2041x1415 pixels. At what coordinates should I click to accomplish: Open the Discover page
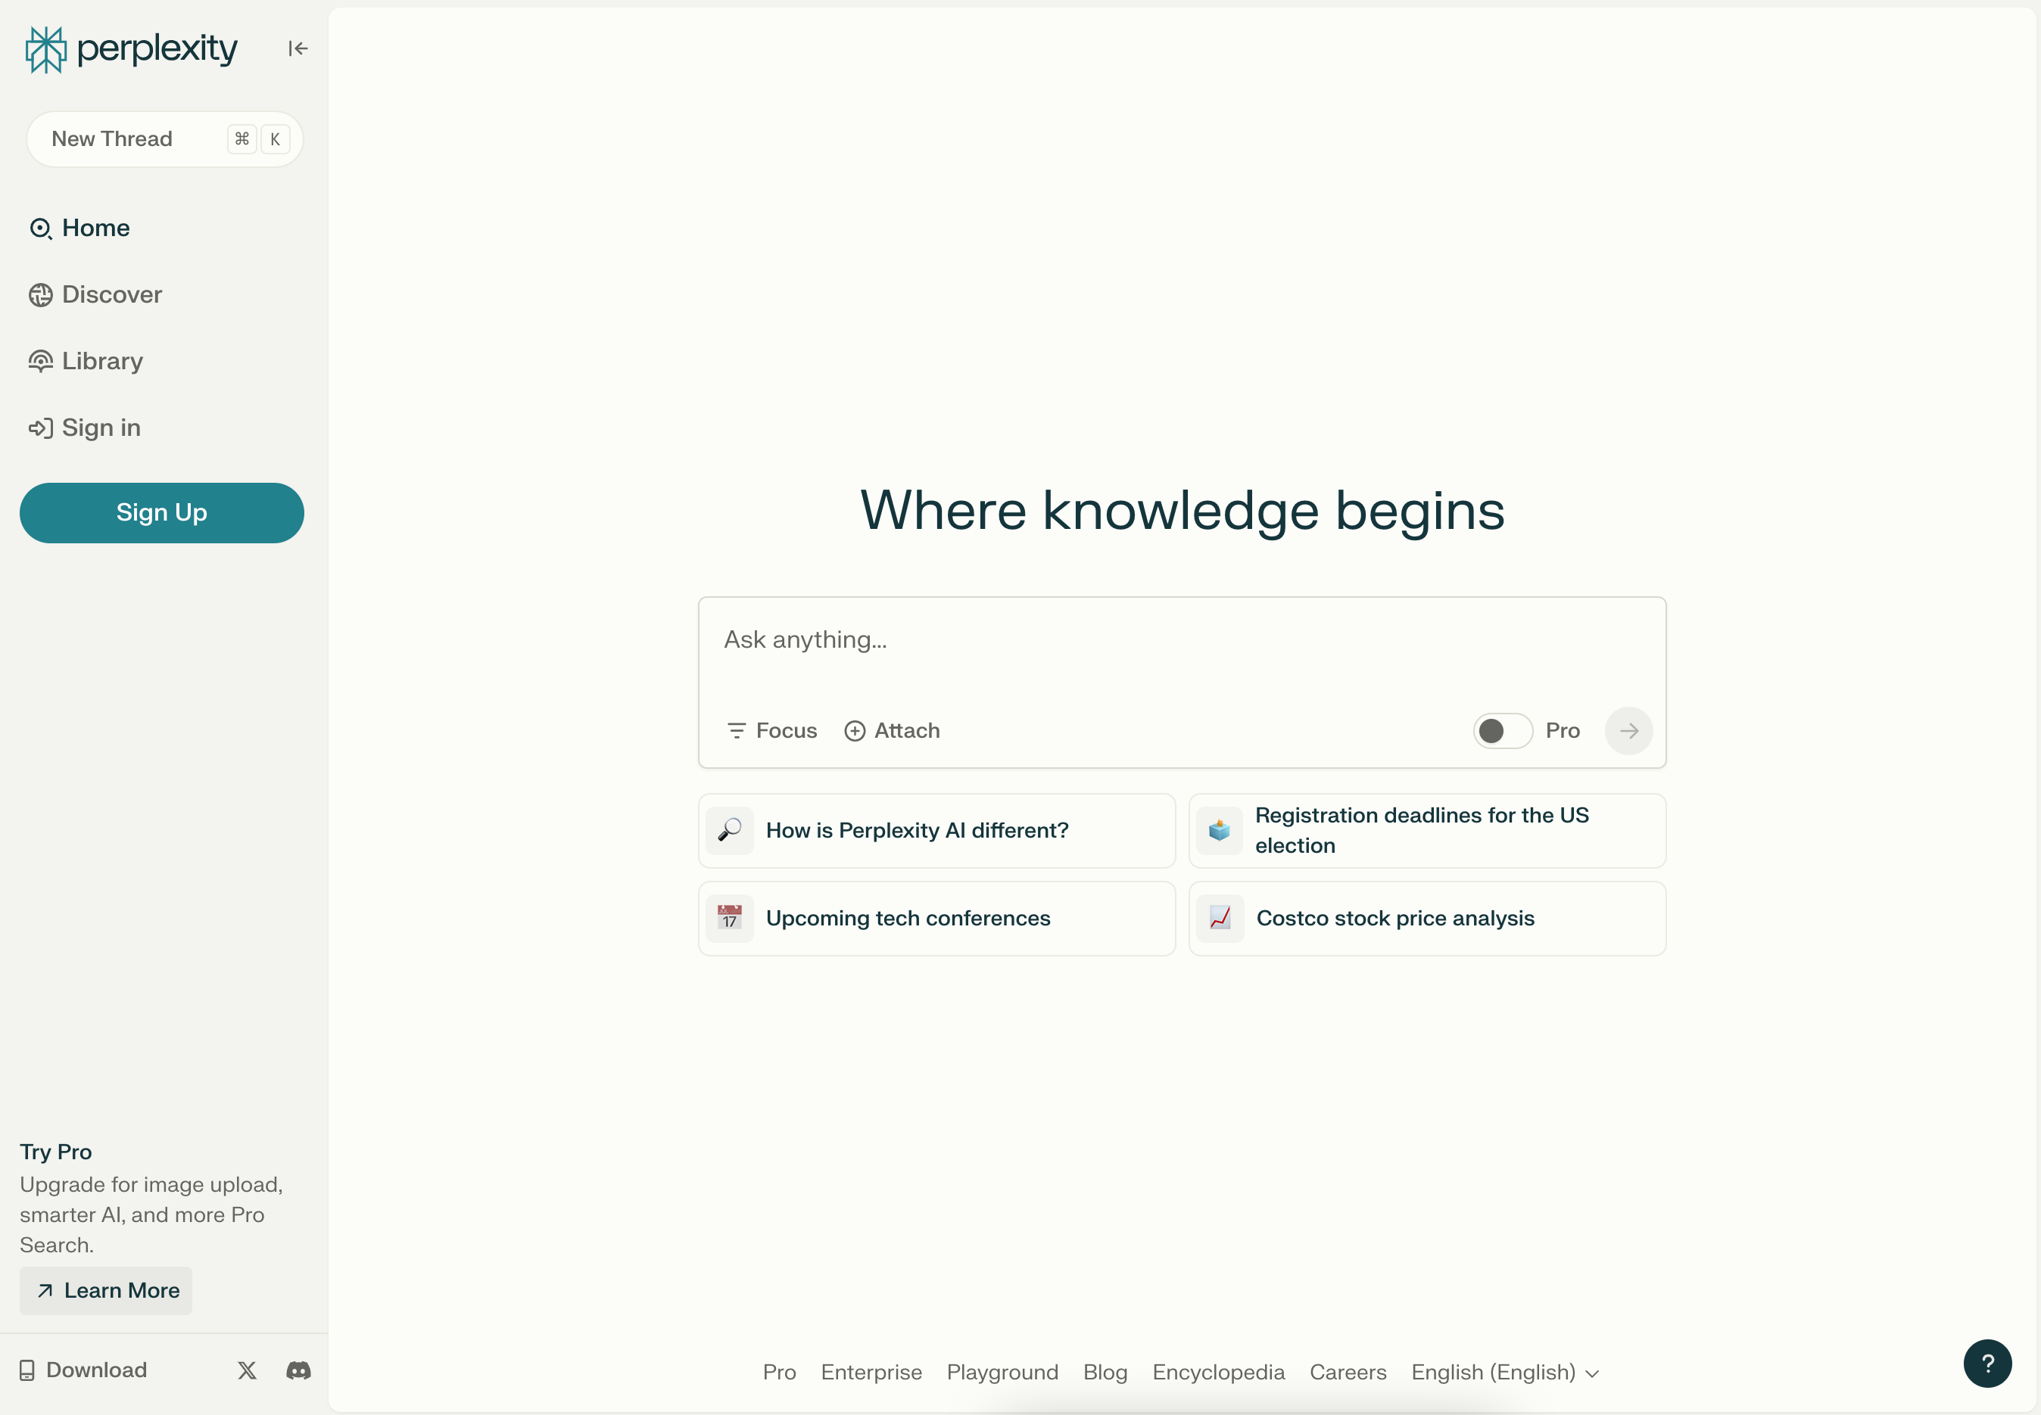[96, 294]
